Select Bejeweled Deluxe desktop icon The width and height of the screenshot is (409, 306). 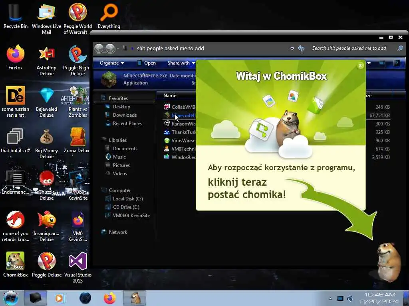46,102
